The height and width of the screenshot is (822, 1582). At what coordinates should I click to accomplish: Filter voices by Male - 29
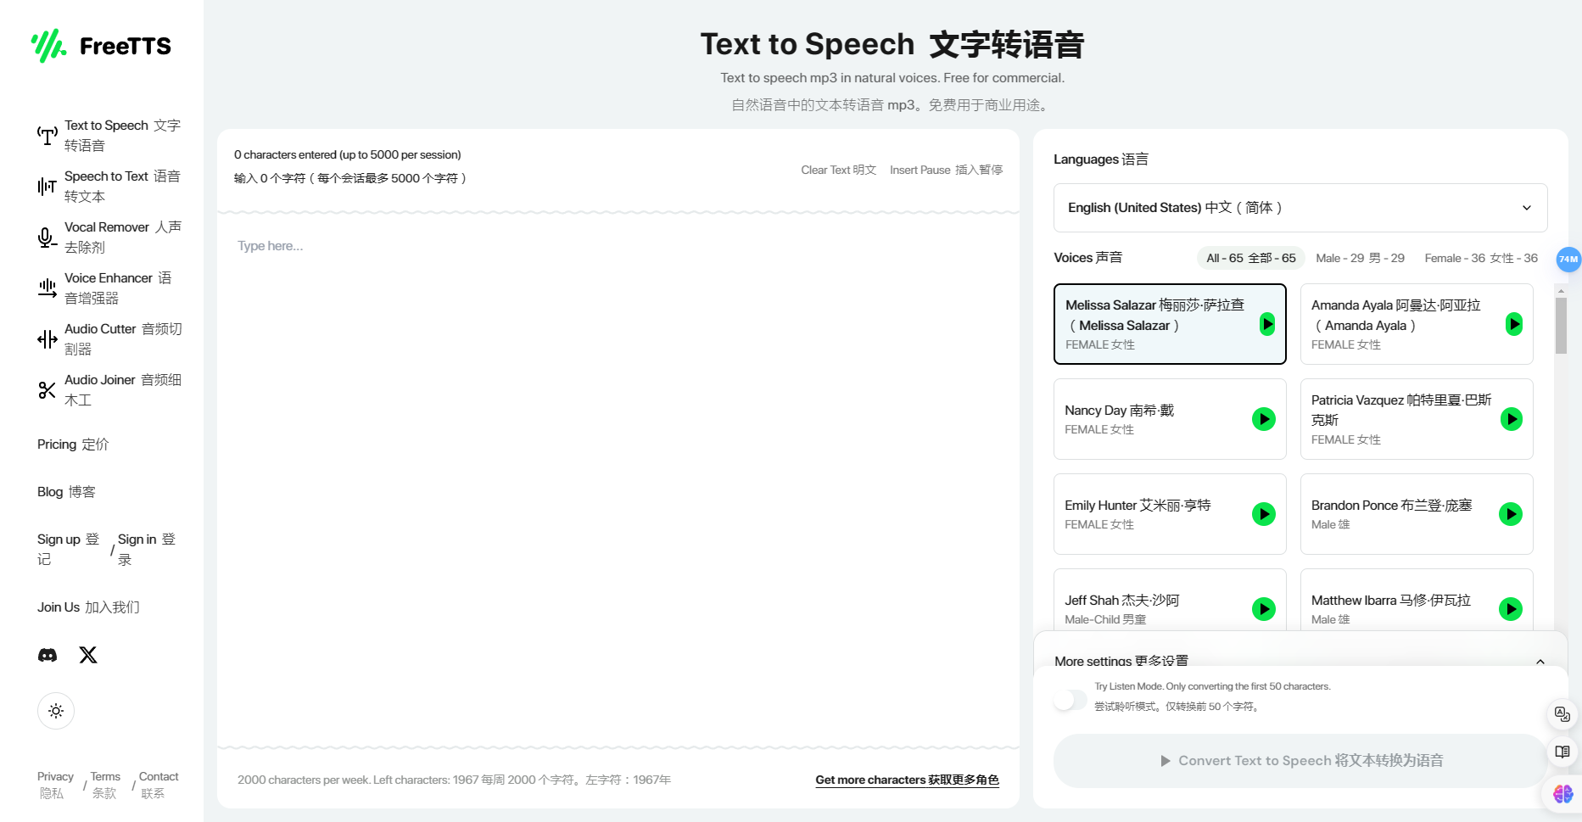pyautogui.click(x=1361, y=258)
